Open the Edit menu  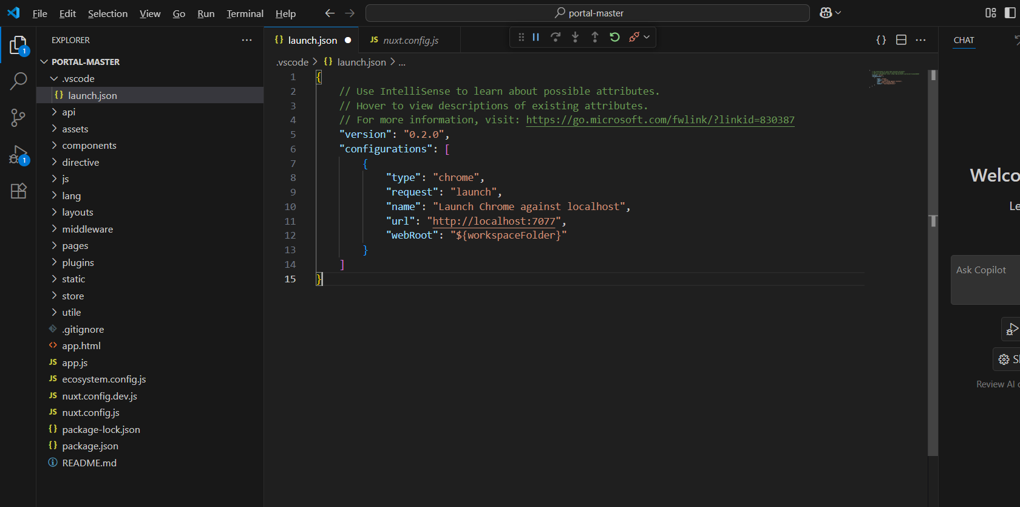point(67,13)
